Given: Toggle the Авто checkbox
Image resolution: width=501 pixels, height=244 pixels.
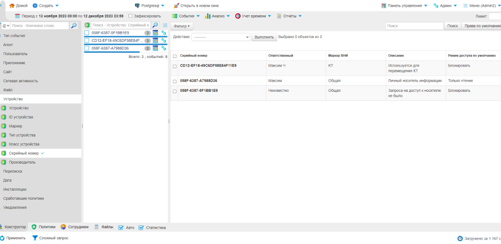Looking at the screenshot, I should point(121,227).
